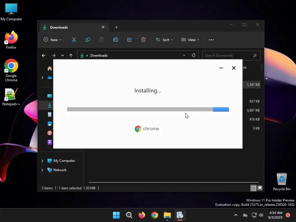Click File Explorer on the taskbar

pos(167,215)
